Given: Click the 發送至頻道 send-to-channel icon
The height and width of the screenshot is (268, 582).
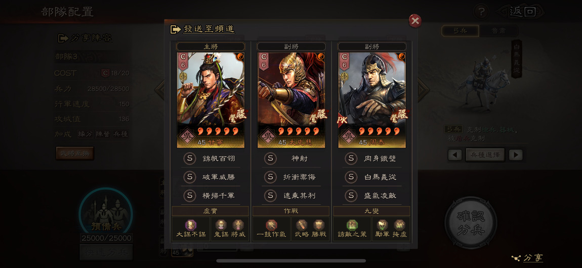Looking at the screenshot, I should pyautogui.click(x=176, y=29).
